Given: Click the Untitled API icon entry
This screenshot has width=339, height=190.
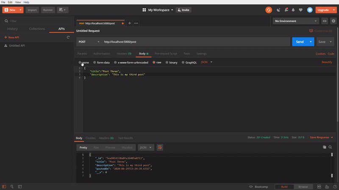Looking at the screenshot, I should click(6, 46).
